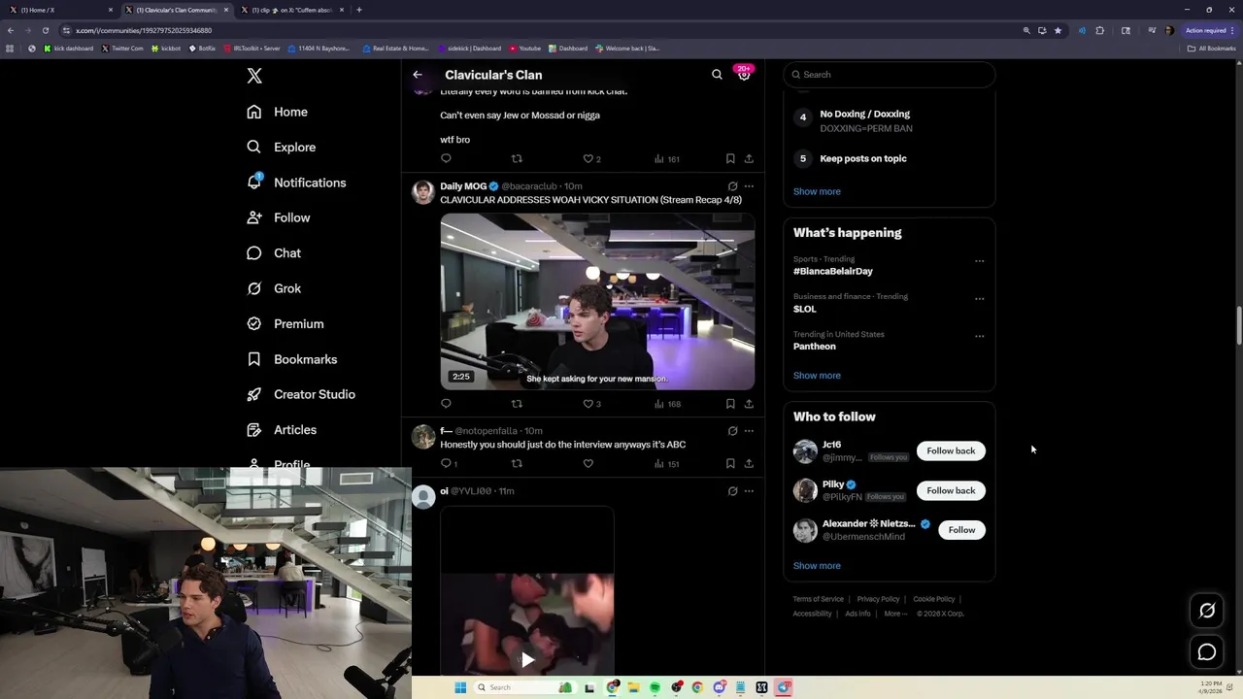
Task: Follow back Pilky
Action: [951, 490]
